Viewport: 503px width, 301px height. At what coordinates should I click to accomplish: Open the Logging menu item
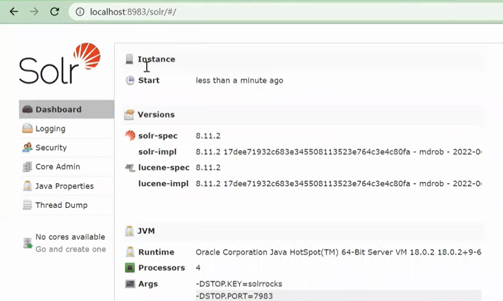click(67, 128)
